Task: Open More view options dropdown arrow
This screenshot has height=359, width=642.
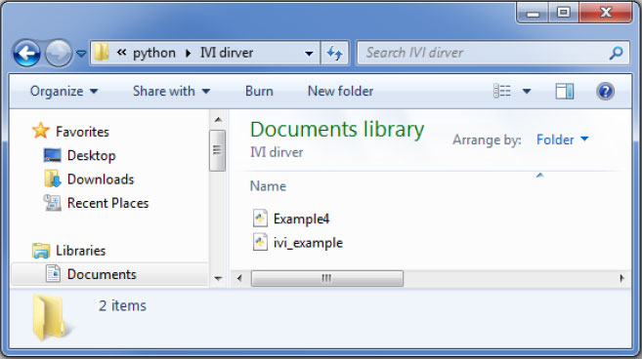Action: point(527,91)
